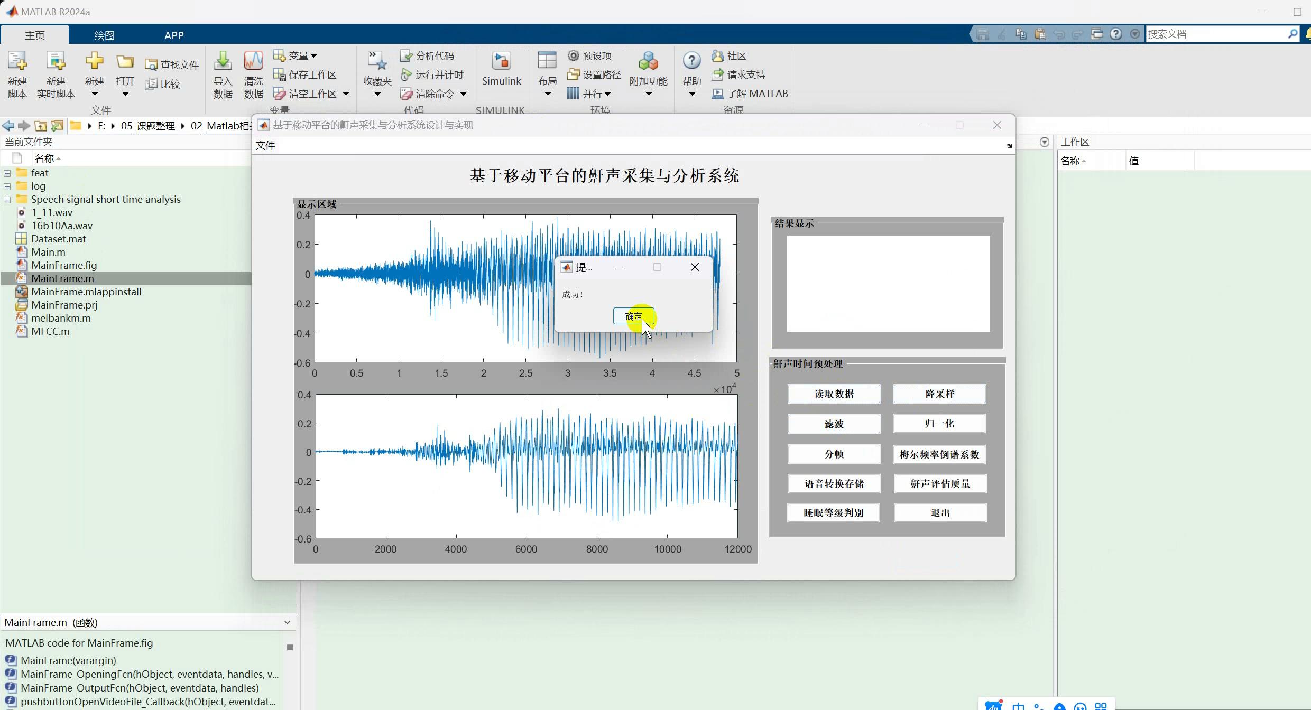Collapse the MainFrame.m function details panel
The height and width of the screenshot is (710, 1311).
287,622
